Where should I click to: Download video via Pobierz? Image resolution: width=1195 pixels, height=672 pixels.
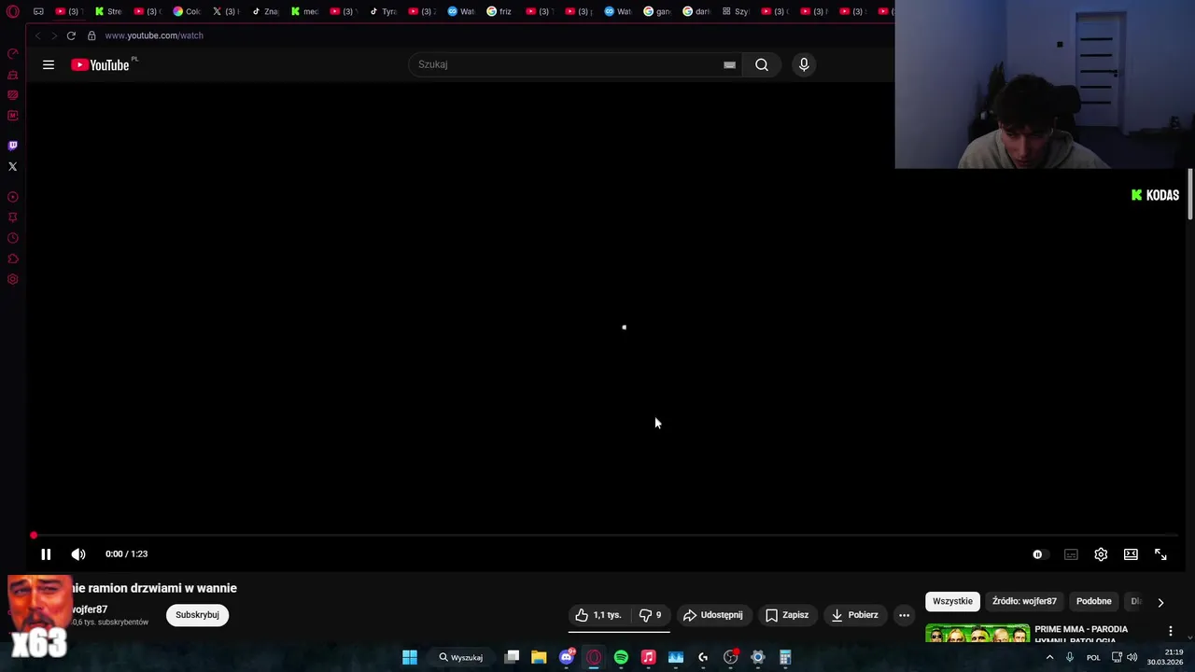pos(854,615)
